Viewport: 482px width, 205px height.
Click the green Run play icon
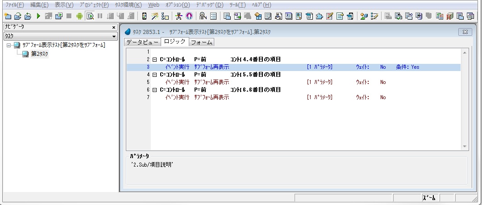(x=38, y=16)
